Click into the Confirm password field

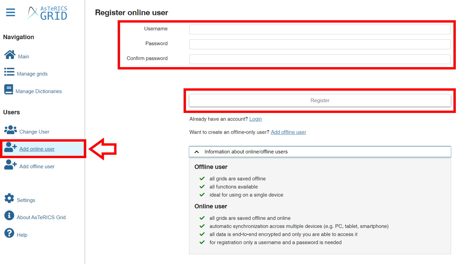click(x=320, y=59)
